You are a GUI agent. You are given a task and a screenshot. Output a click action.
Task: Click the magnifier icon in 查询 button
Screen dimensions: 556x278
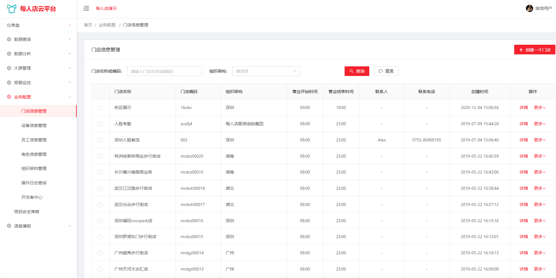point(351,71)
